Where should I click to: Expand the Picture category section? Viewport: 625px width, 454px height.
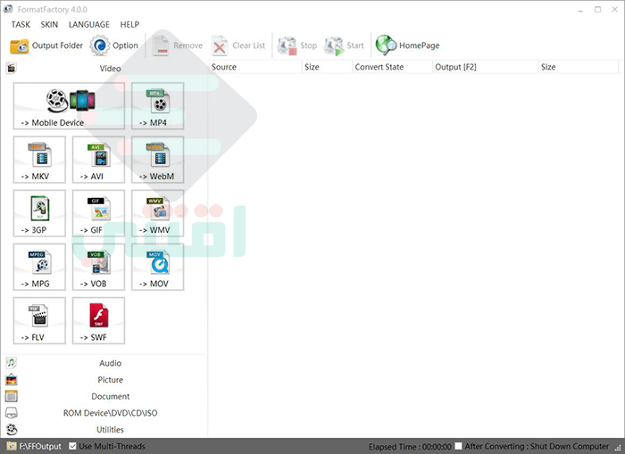click(104, 380)
